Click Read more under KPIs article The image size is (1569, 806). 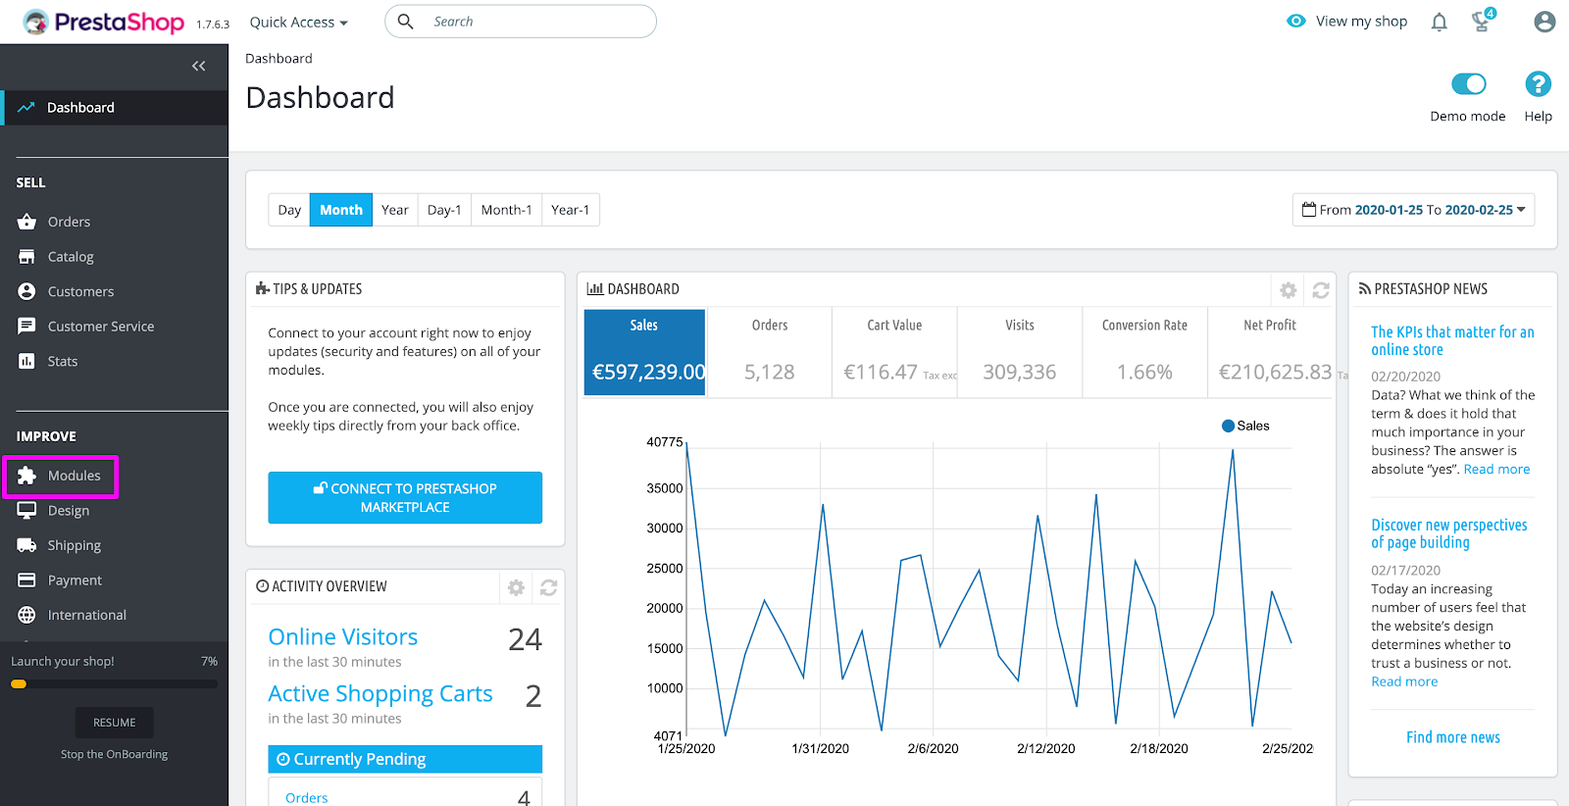point(1496,470)
